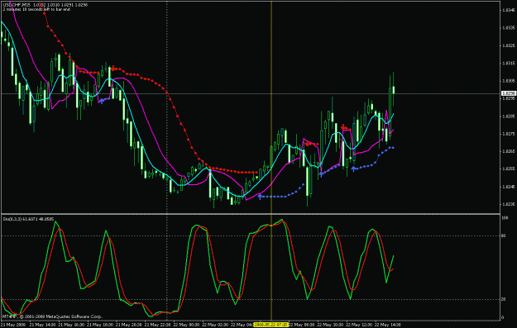
Task: Click the red down arrow near the 1.0315 level
Action: [x=113, y=69]
